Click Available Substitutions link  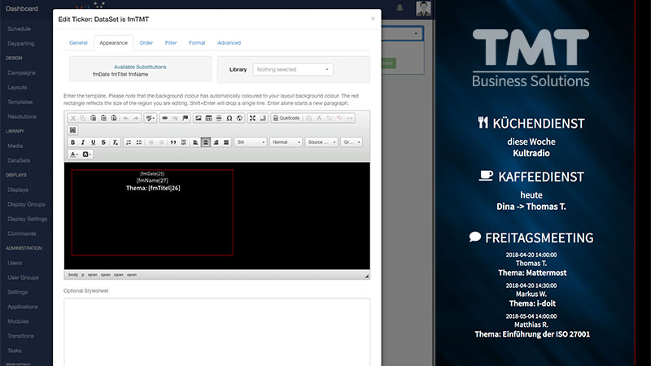tap(140, 67)
